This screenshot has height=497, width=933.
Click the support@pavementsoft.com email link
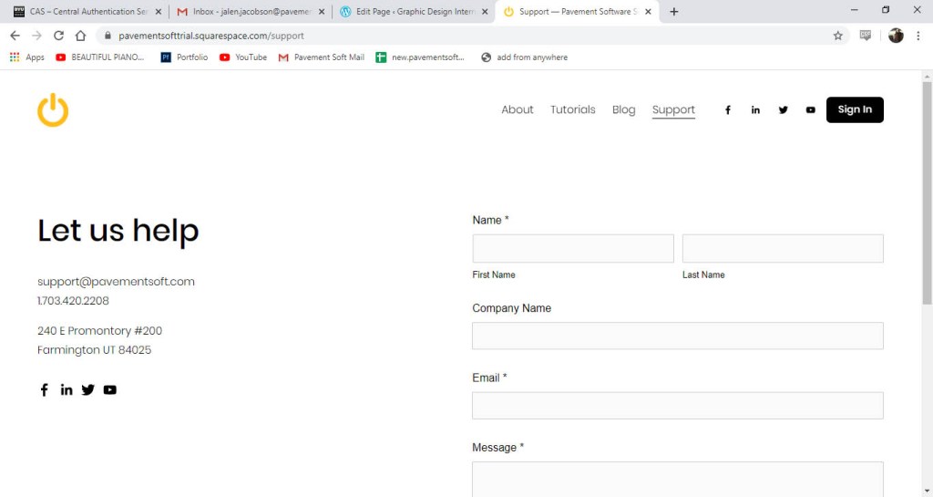pyautogui.click(x=116, y=282)
